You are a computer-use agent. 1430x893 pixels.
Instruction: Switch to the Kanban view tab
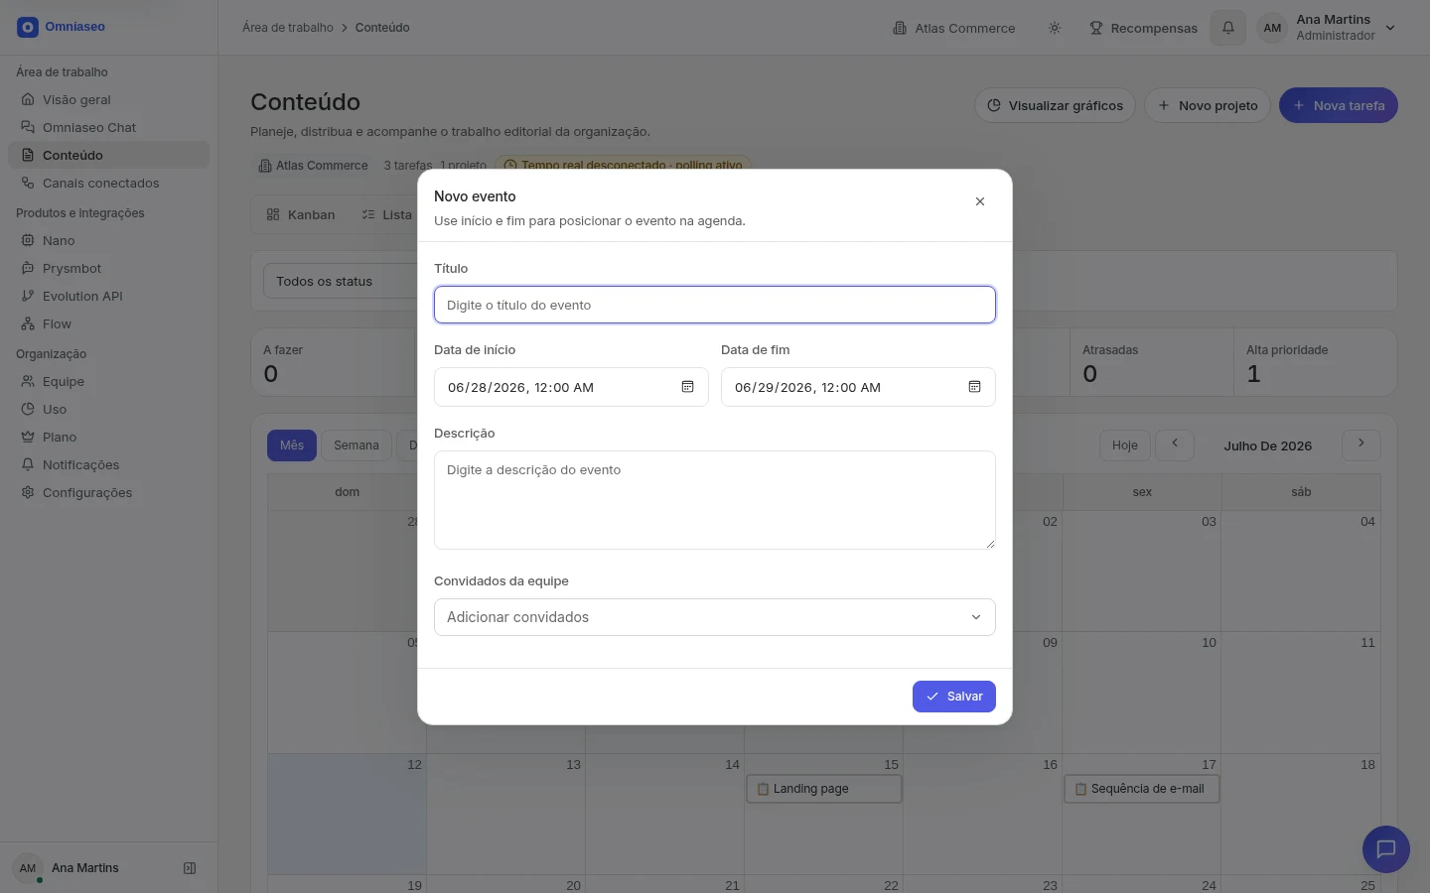tap(301, 214)
